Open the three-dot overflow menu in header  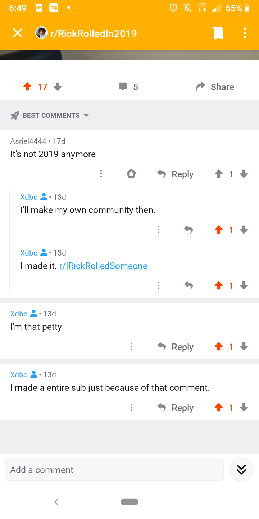coord(245,33)
